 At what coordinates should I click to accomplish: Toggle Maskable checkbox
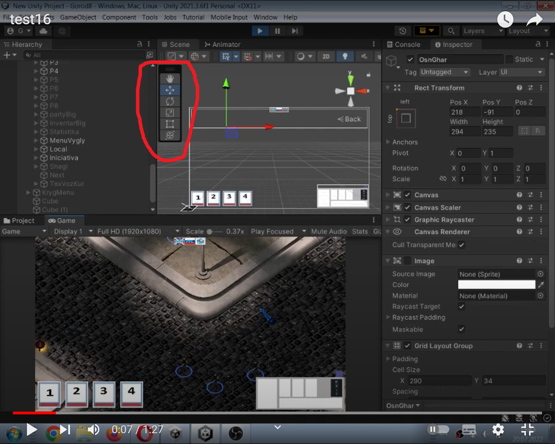coord(461,329)
